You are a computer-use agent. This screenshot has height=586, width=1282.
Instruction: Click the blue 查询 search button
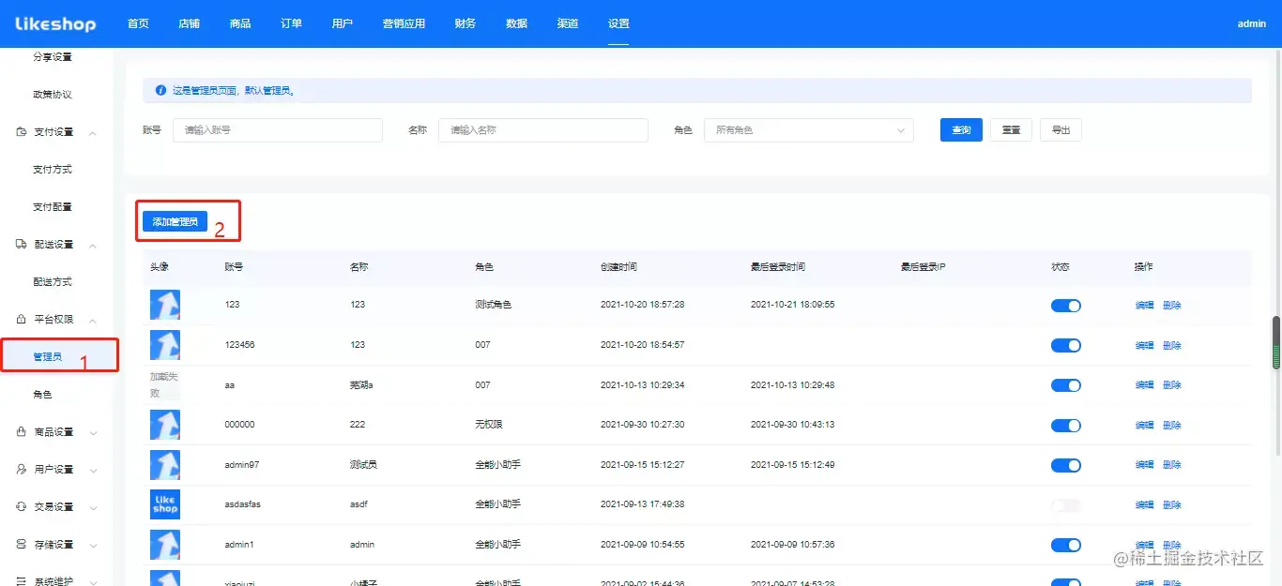click(961, 130)
